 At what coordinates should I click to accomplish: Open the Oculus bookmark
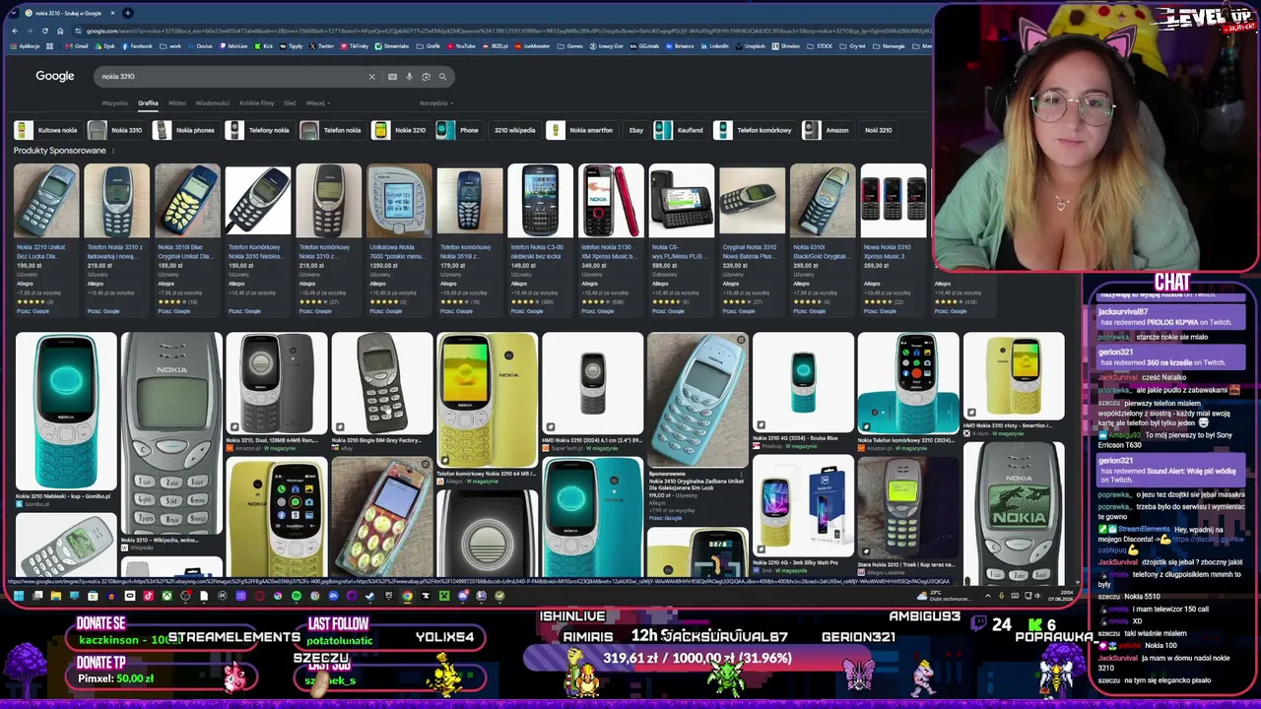click(201, 46)
